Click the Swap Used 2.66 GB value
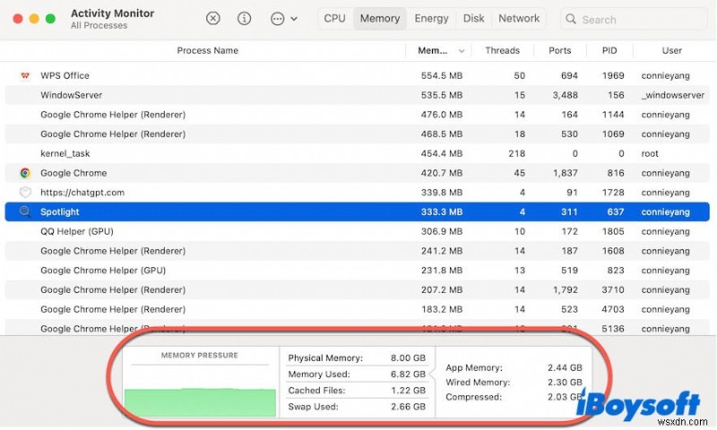The height and width of the screenshot is (430, 717). pyautogui.click(x=408, y=407)
